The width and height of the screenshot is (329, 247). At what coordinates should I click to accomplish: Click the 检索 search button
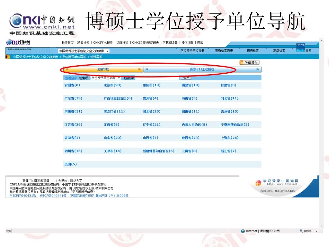(x=186, y=78)
